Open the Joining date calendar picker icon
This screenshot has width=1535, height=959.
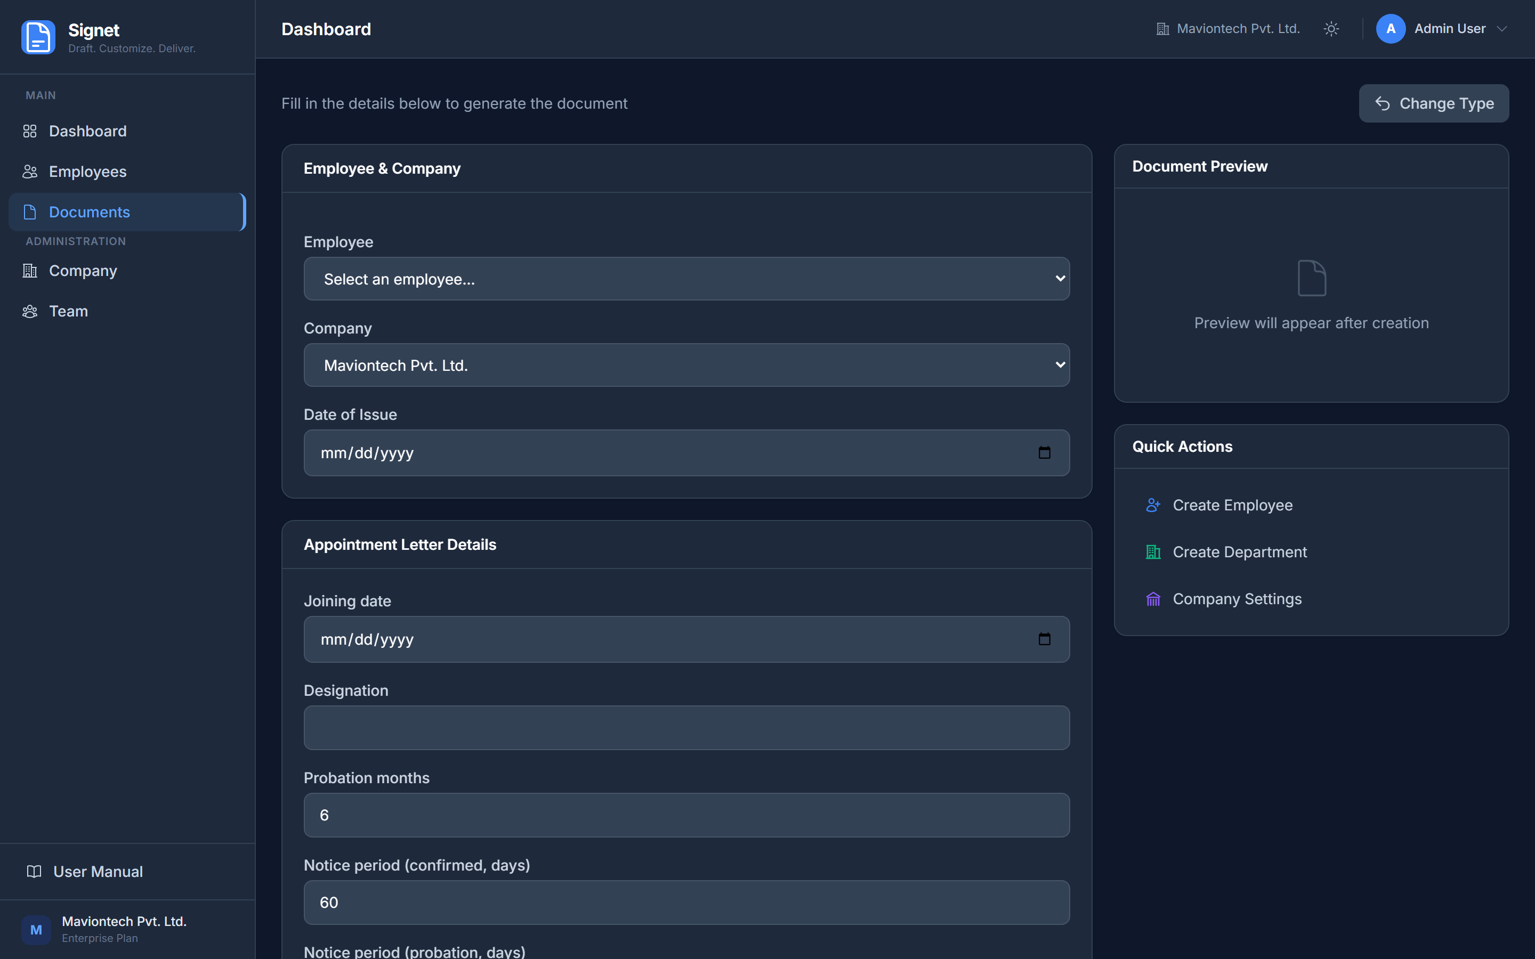click(x=1044, y=639)
